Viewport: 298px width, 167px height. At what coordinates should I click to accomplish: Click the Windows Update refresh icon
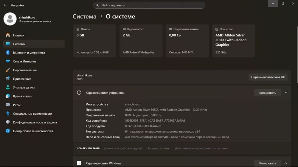[8, 131]
